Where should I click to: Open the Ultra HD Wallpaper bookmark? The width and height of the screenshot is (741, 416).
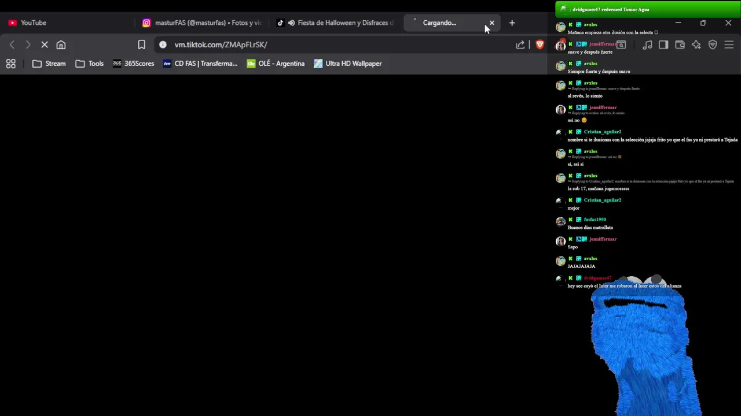[348, 64]
